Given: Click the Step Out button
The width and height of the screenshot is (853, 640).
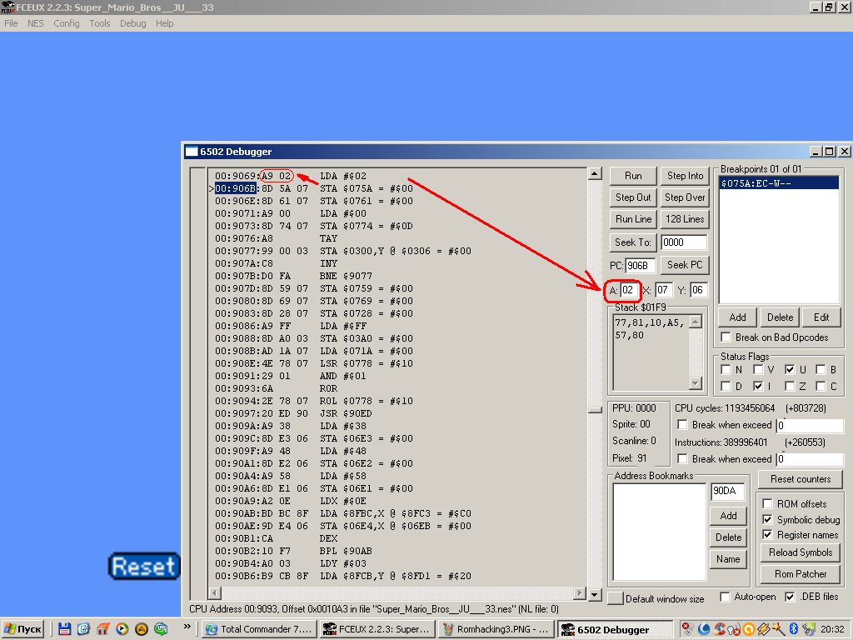Looking at the screenshot, I should (x=633, y=197).
